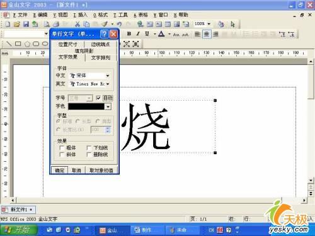Screen dimensions: 315x236
Task: Click the horizontal scrollbar left arrow
Action: 13,200
